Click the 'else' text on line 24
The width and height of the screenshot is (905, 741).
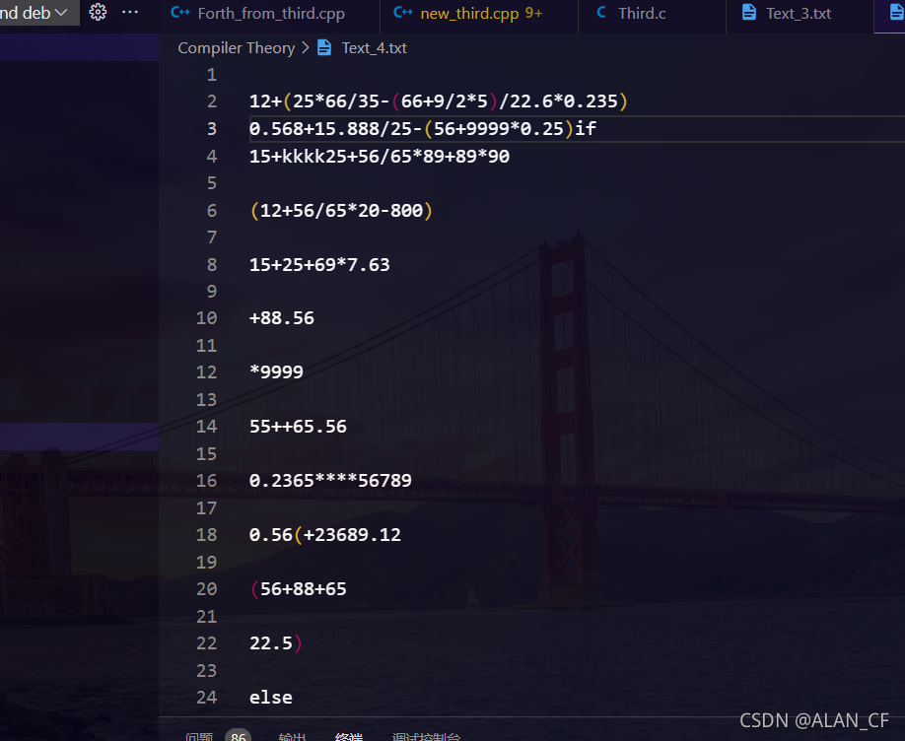[271, 698]
